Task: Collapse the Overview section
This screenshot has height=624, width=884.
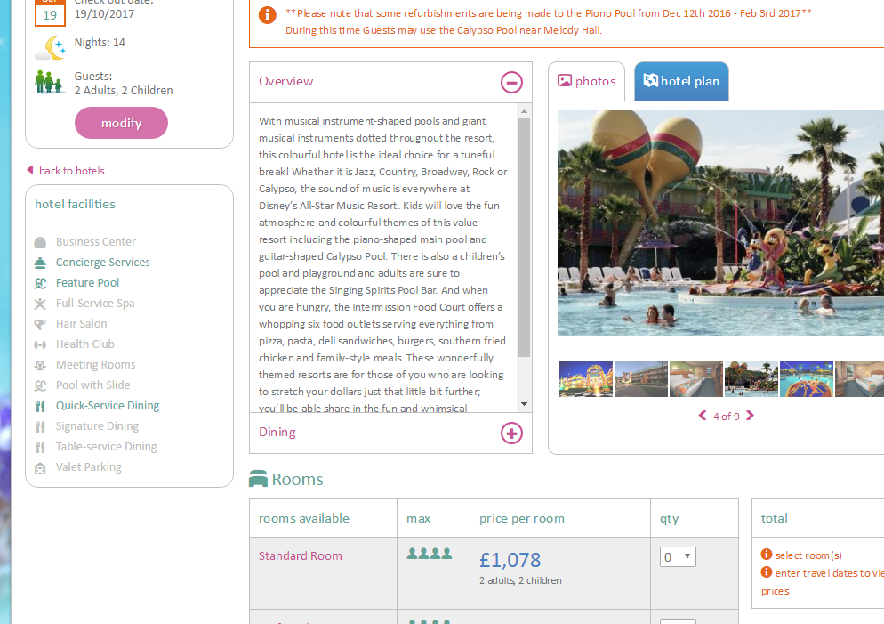Action: (511, 82)
